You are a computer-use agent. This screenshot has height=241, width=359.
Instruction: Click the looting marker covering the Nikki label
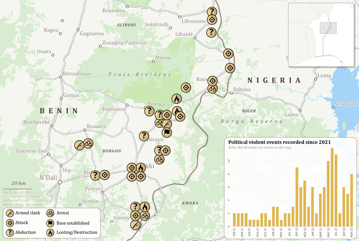(141, 168)
